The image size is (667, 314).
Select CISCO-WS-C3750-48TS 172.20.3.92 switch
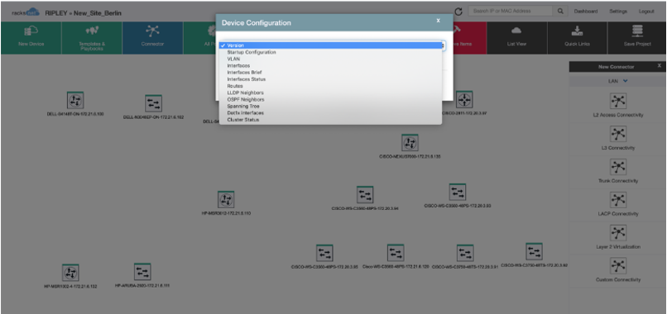click(534, 251)
